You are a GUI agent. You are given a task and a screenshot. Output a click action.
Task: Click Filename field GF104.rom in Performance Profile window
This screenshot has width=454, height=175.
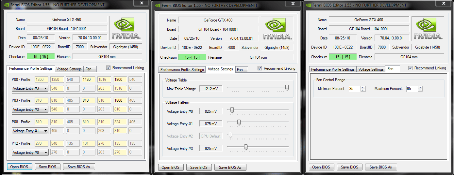pos(107,57)
